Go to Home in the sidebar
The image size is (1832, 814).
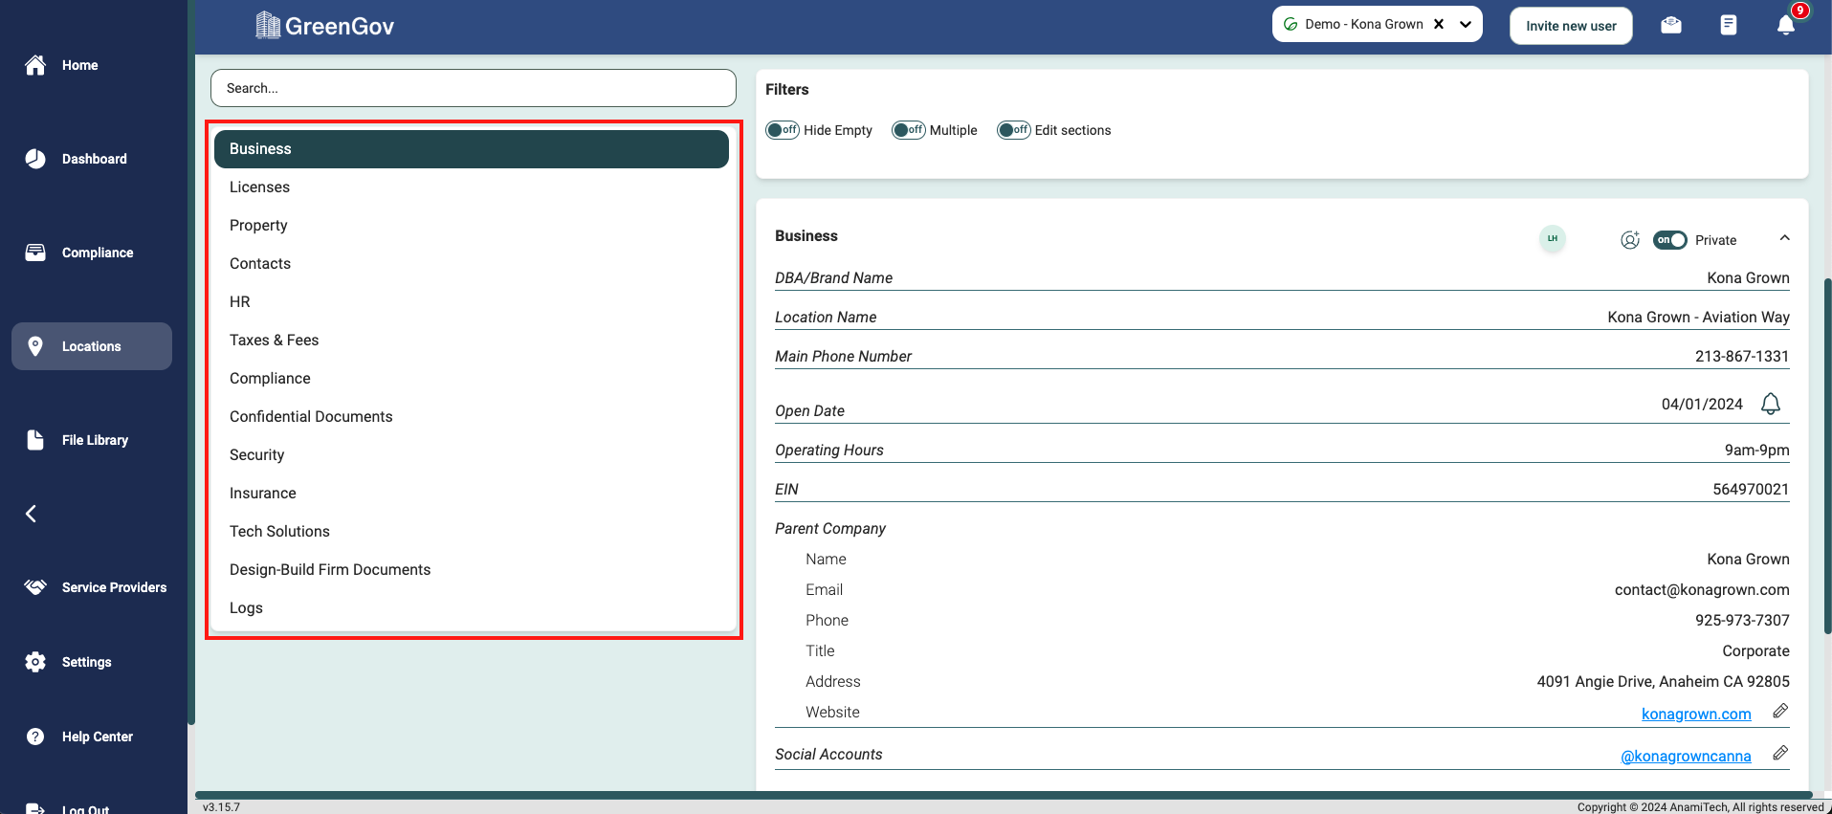coord(80,65)
